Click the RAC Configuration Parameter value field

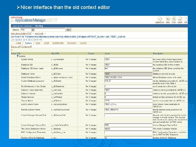[x=128, y=132]
